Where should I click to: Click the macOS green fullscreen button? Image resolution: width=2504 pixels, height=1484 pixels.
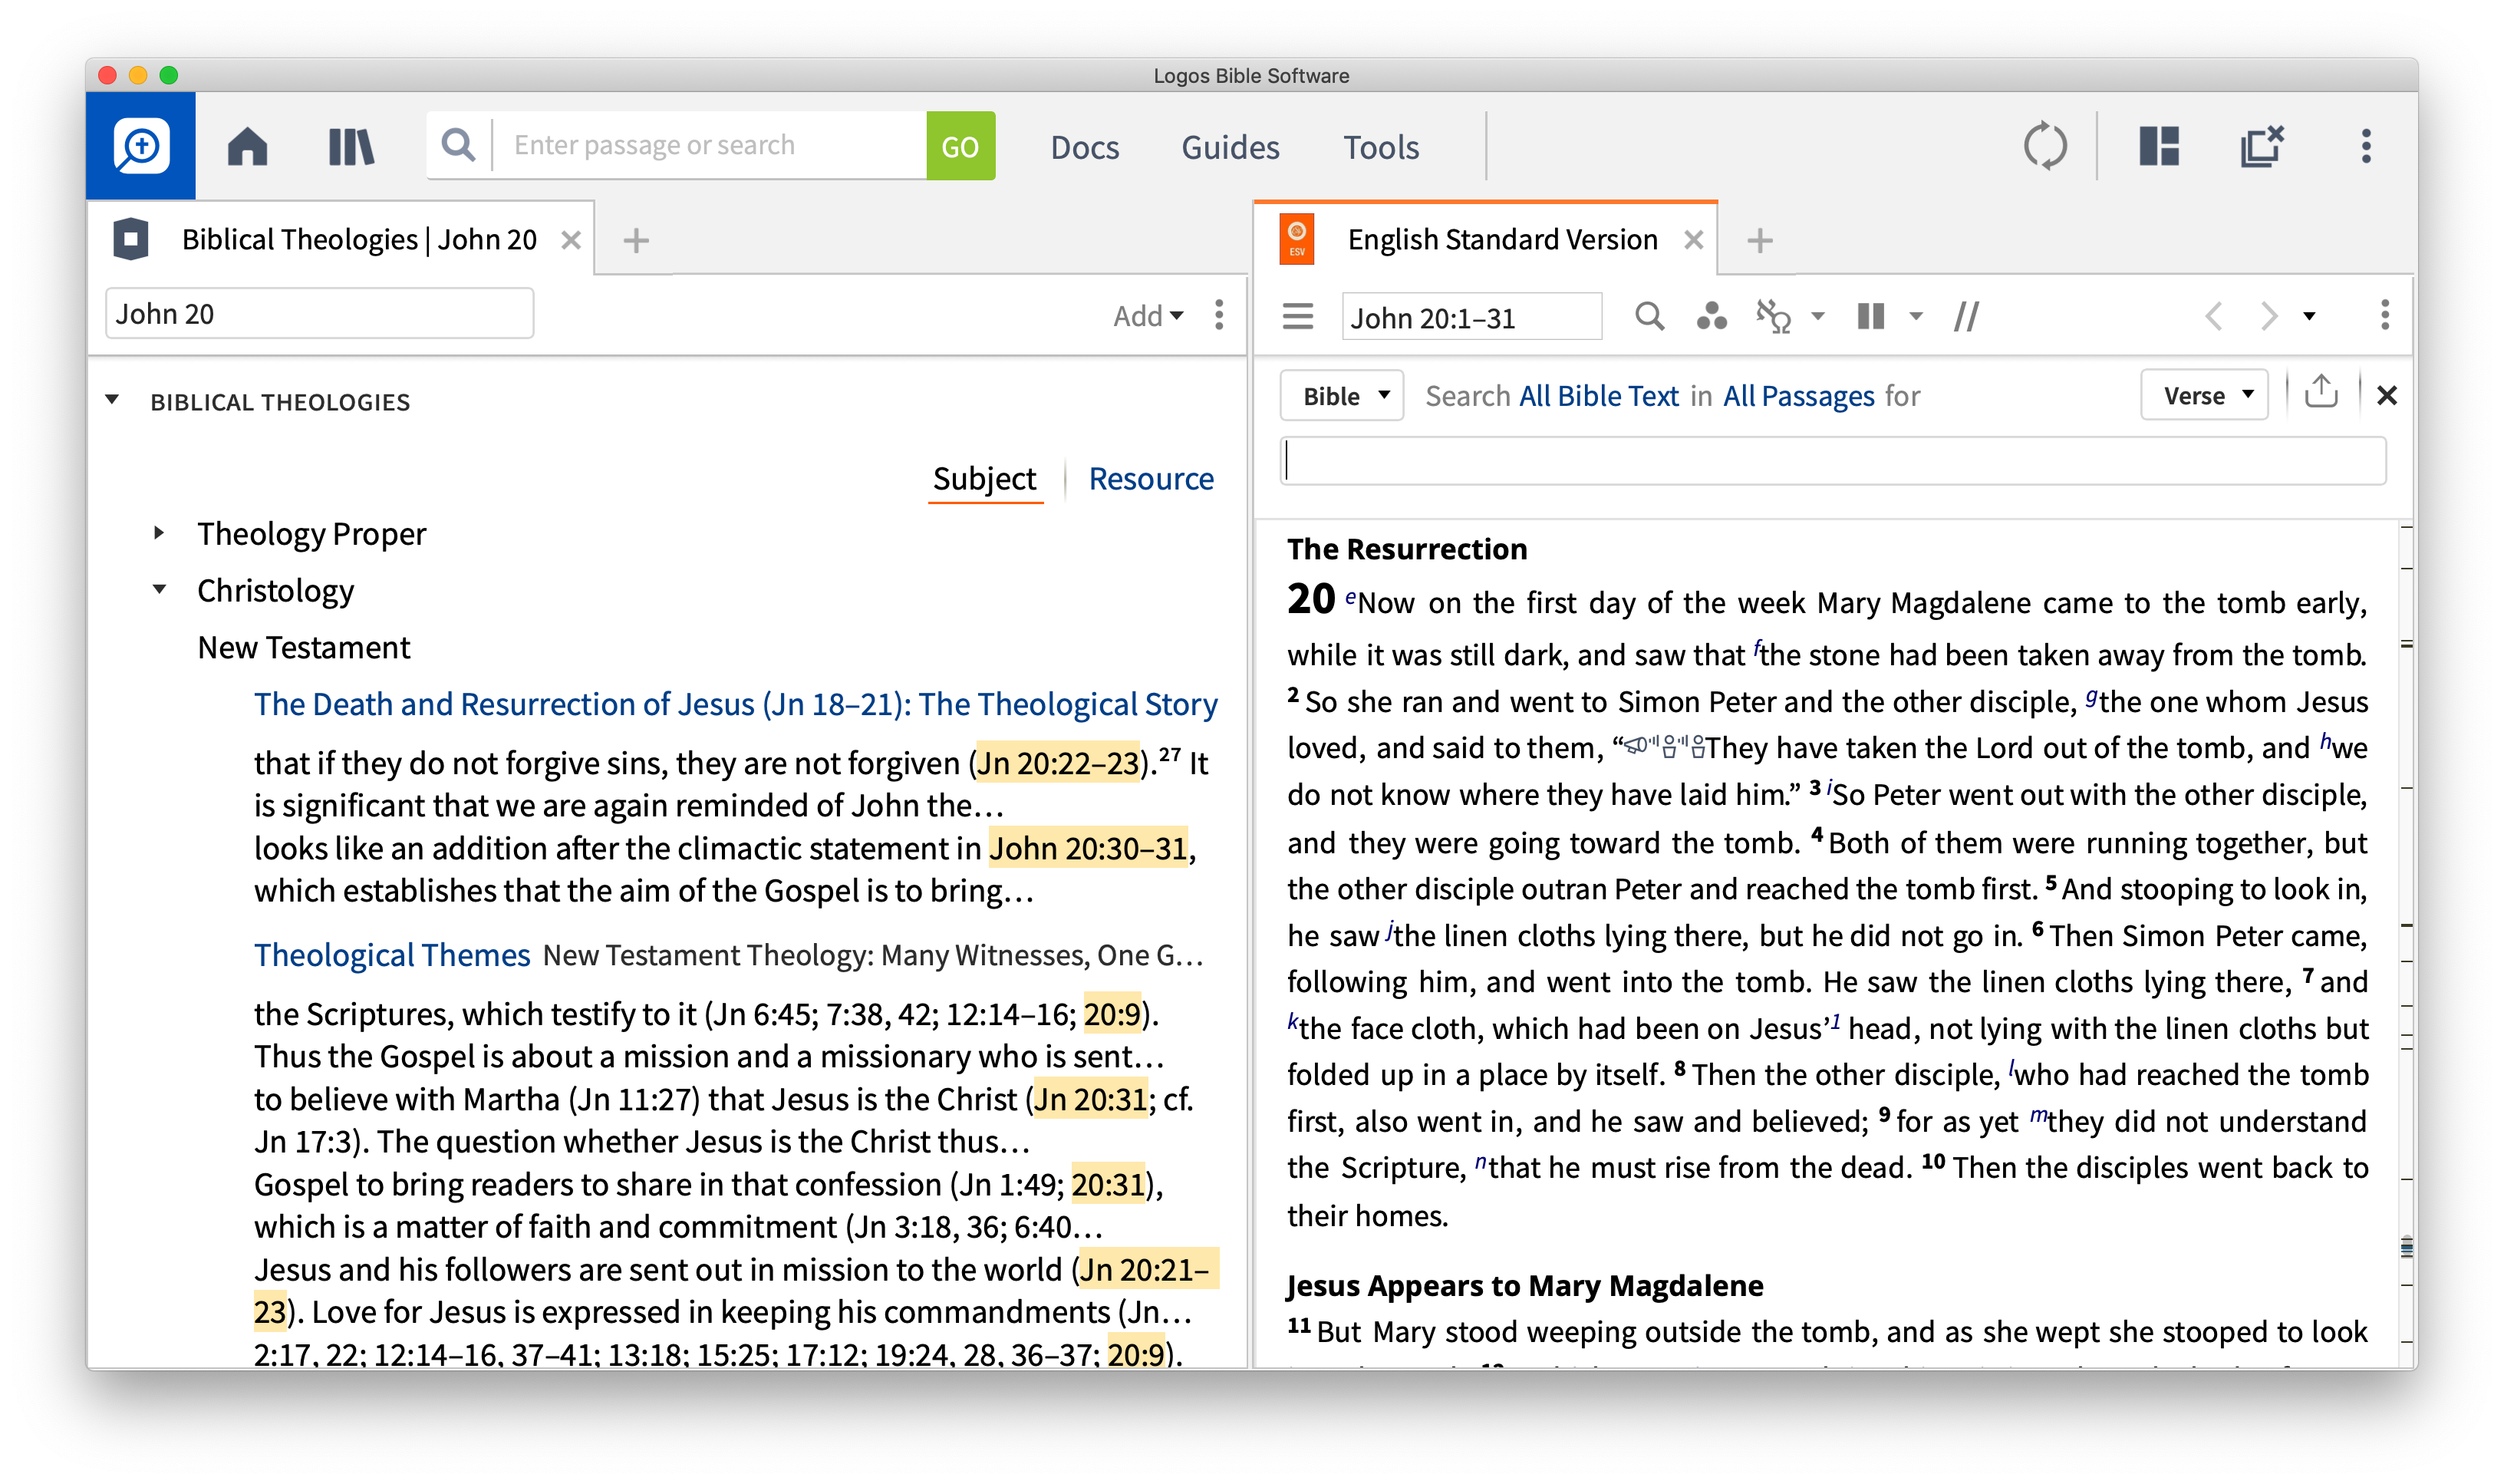click(168, 75)
